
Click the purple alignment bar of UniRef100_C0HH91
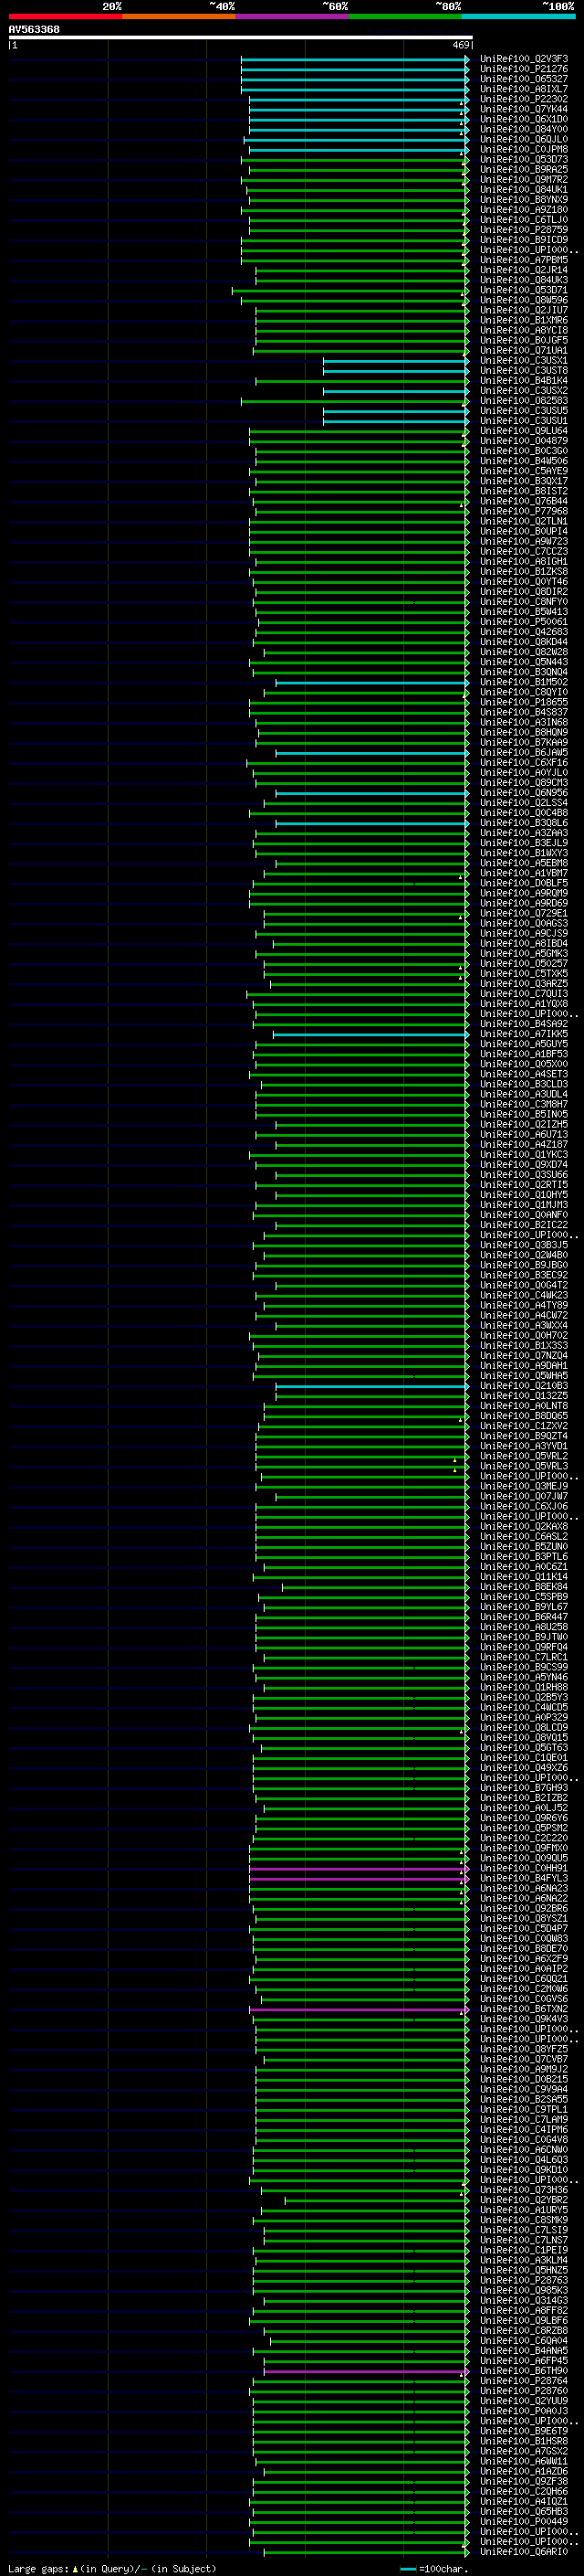[359, 1868]
